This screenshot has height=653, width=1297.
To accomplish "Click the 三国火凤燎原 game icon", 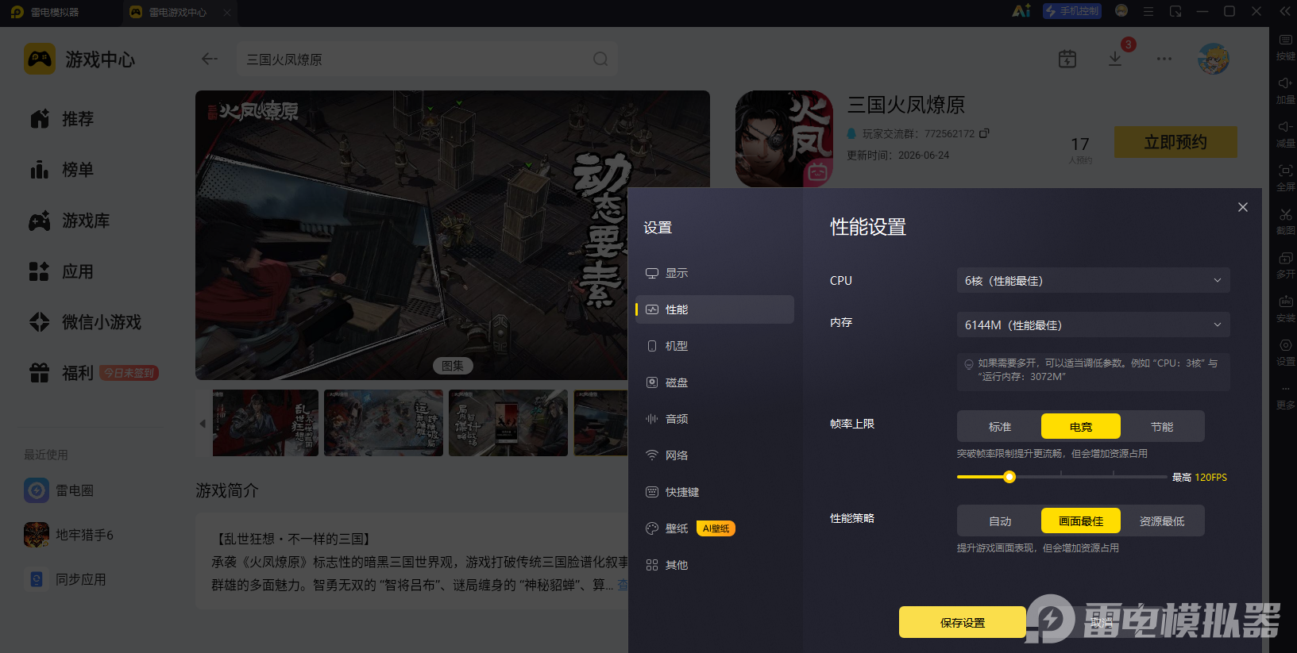I will 784,139.
